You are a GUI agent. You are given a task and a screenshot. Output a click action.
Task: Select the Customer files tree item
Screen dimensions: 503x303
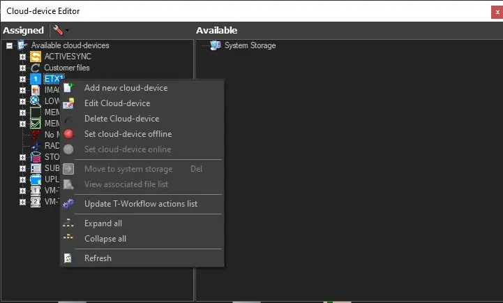click(x=67, y=68)
